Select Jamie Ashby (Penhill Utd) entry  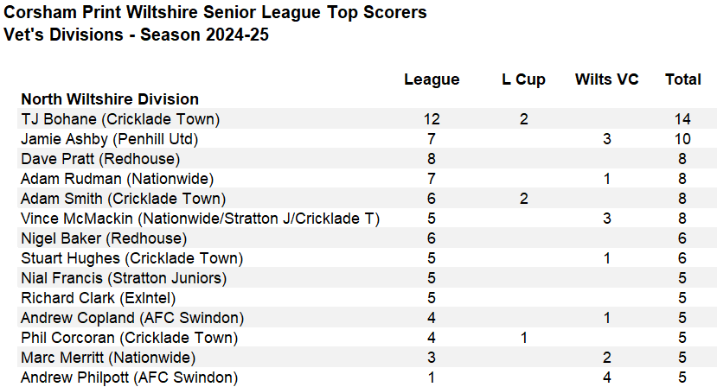(109, 139)
